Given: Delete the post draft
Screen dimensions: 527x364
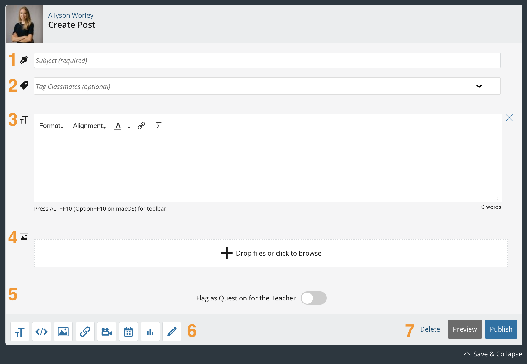Looking at the screenshot, I should coord(430,329).
